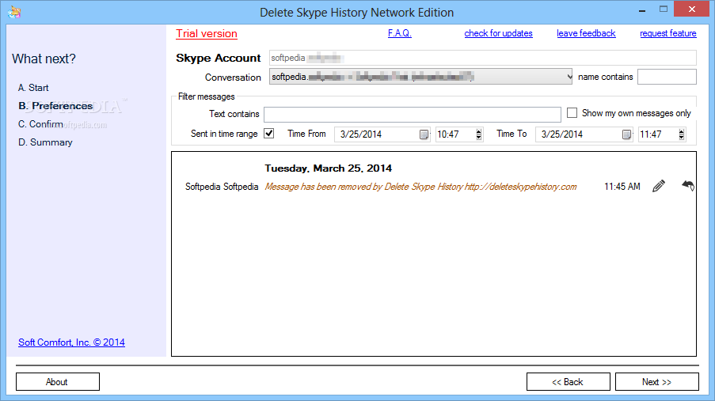715x401 pixels.
Task: Select the removed message text in the list
Action: click(420, 187)
